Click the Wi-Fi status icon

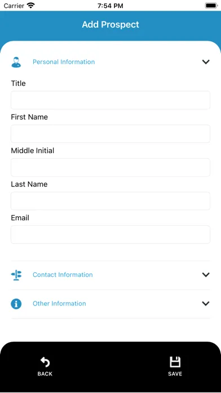pyautogui.click(x=31, y=6)
